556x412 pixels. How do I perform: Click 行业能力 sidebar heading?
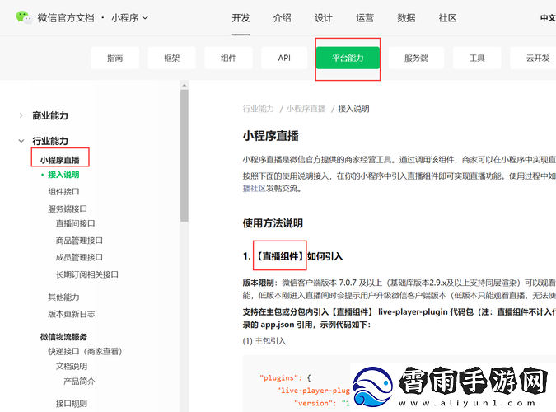[50, 141]
